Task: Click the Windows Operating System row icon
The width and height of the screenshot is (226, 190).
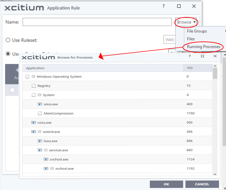Action: [27, 76]
